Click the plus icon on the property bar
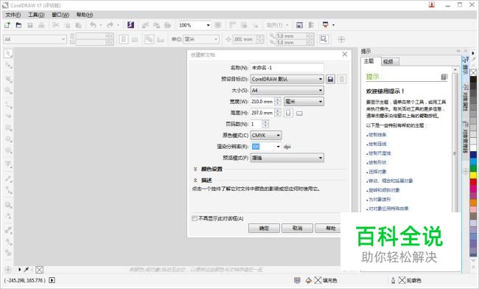Screen dimensions: 479x289 coord(341,39)
